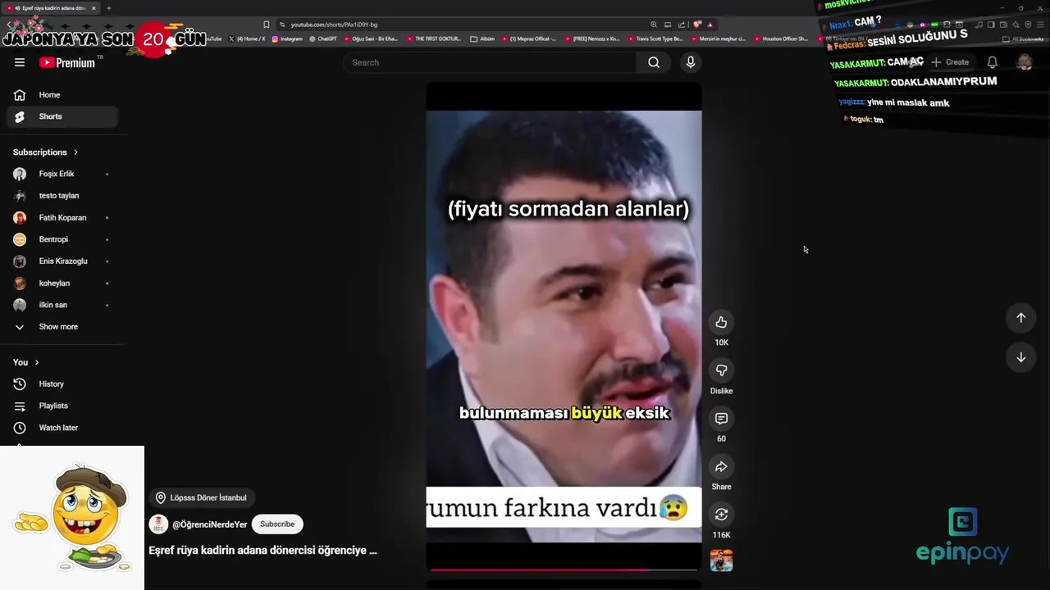The width and height of the screenshot is (1050, 590).
Task: Open the Foşix Erlik channel
Action: (x=62, y=174)
